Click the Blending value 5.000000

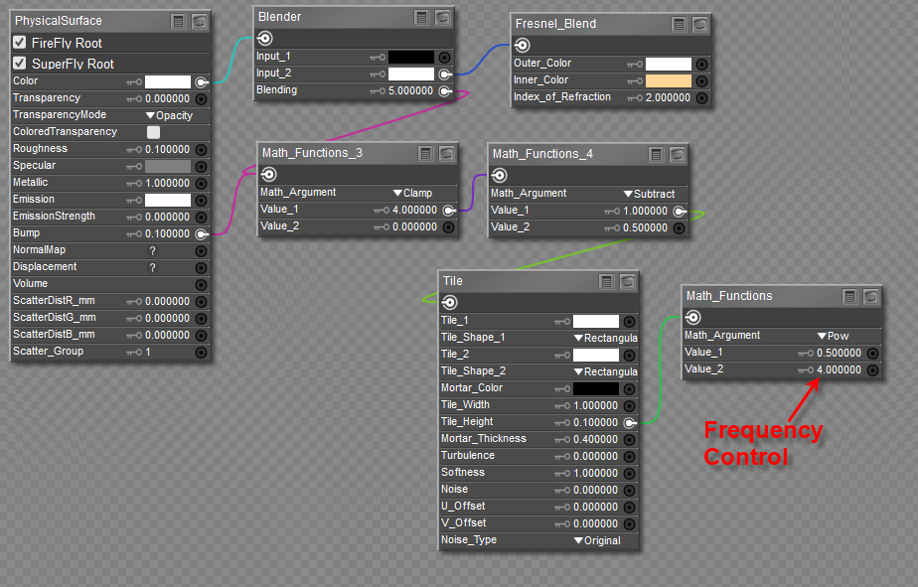pyautogui.click(x=411, y=91)
